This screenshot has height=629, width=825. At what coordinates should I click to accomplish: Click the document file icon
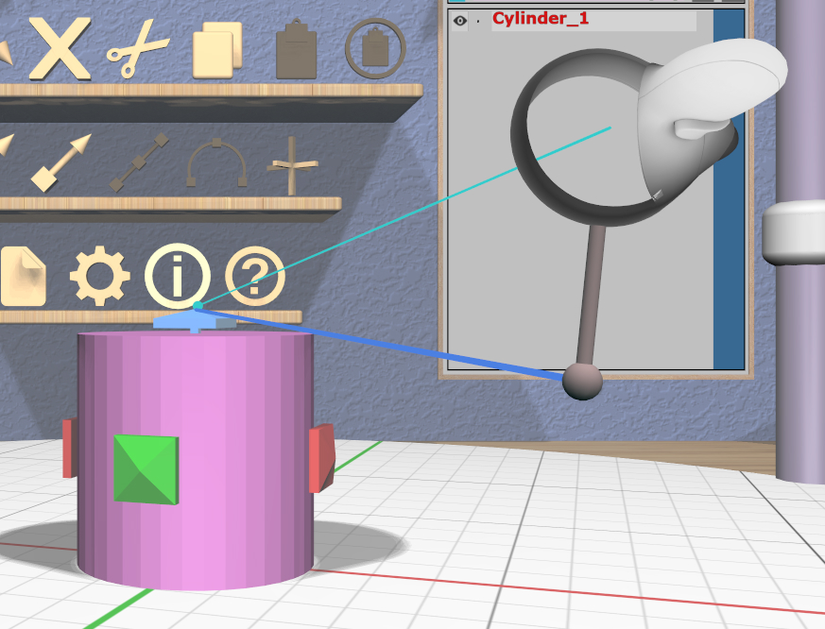coord(24,277)
